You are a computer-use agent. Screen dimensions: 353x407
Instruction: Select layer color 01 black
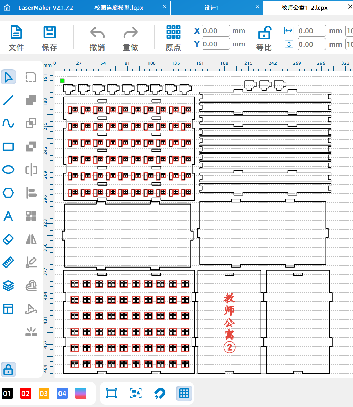[x=7, y=394]
